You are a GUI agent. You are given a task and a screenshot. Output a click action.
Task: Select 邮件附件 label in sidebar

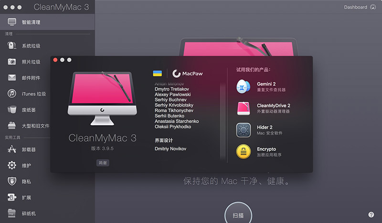point(31,78)
